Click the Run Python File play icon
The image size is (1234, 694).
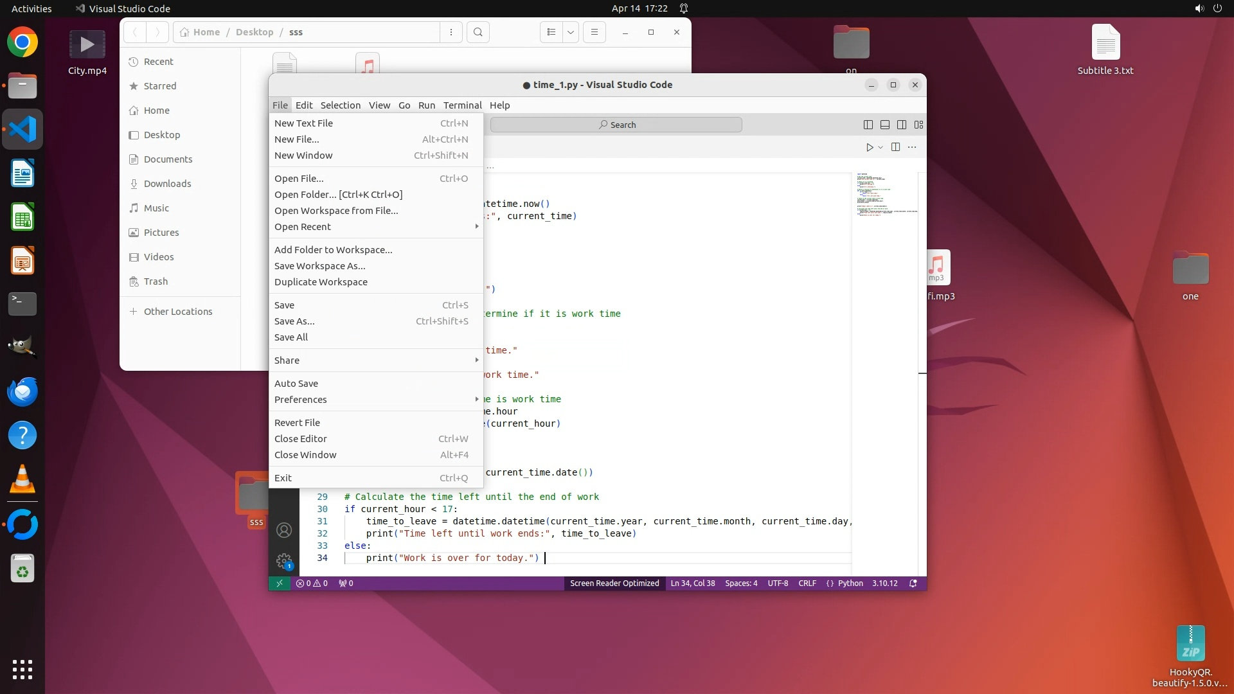click(869, 147)
